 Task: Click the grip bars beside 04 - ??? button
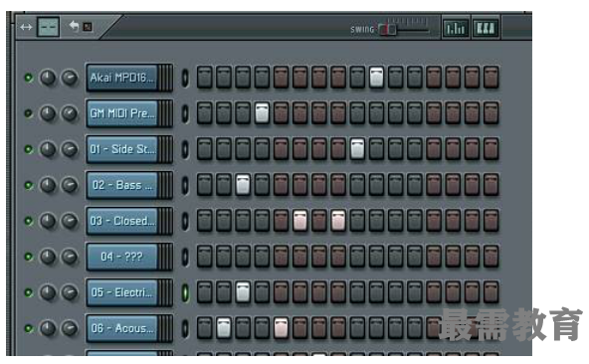pyautogui.click(x=165, y=257)
